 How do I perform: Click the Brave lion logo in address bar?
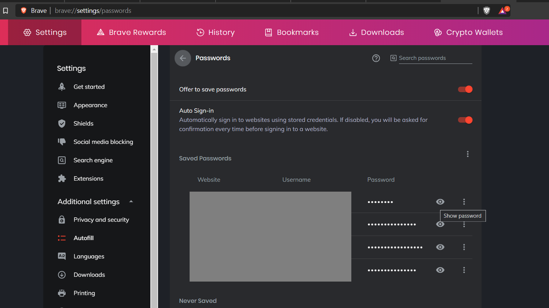pos(24,11)
